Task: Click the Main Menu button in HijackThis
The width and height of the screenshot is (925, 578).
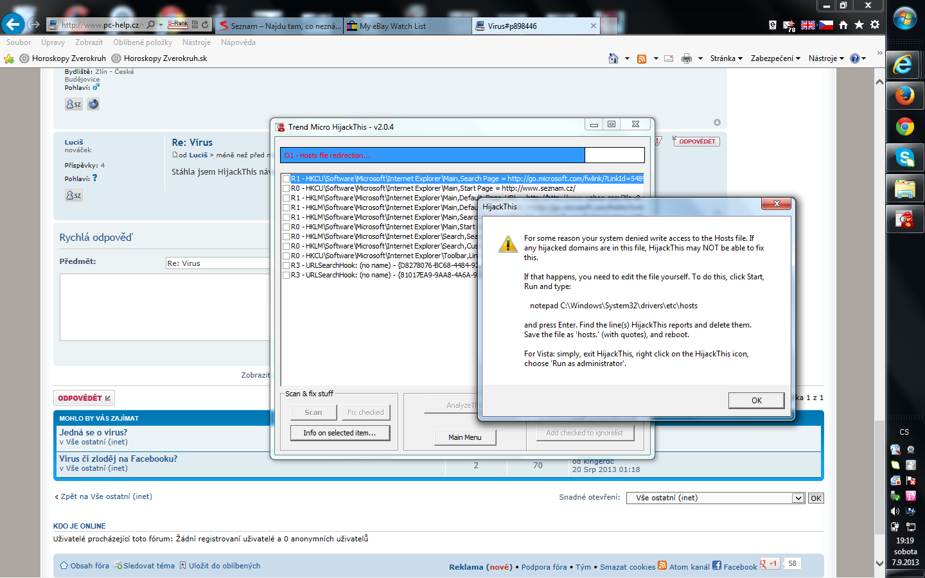Action: point(464,437)
